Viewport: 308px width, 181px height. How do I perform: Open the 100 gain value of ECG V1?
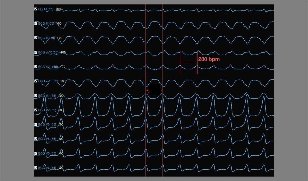click(61, 96)
